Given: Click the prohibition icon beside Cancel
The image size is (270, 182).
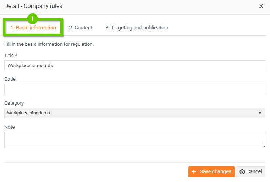Looking at the screenshot, I should click(x=242, y=172).
